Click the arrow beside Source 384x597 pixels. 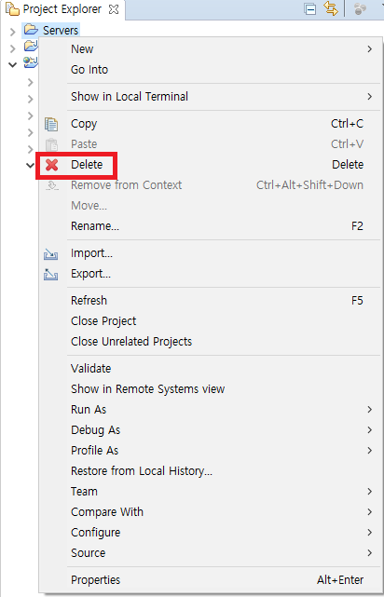pos(369,553)
